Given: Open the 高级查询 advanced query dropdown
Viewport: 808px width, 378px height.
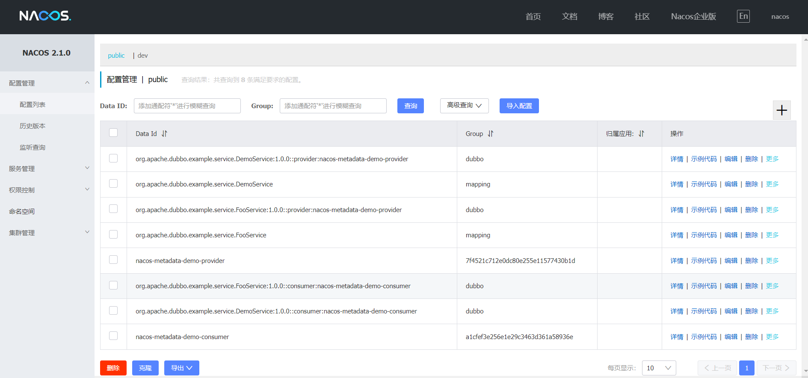Looking at the screenshot, I should click(x=464, y=106).
